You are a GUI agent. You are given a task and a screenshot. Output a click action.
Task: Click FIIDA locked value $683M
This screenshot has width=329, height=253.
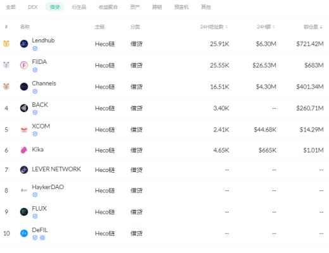click(x=314, y=65)
